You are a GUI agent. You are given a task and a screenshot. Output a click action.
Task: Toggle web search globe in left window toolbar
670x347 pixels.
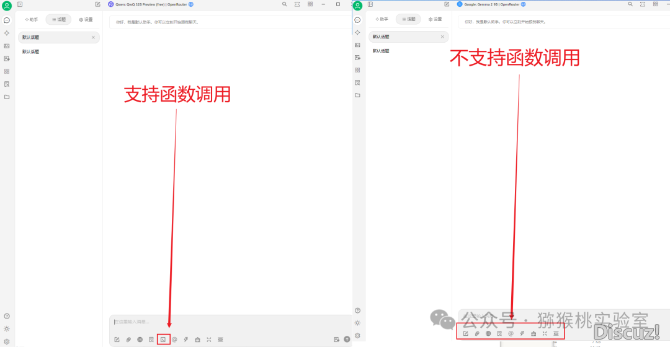pos(140,340)
